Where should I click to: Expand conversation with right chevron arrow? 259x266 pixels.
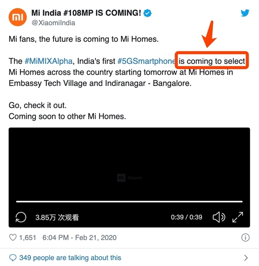(246, 258)
